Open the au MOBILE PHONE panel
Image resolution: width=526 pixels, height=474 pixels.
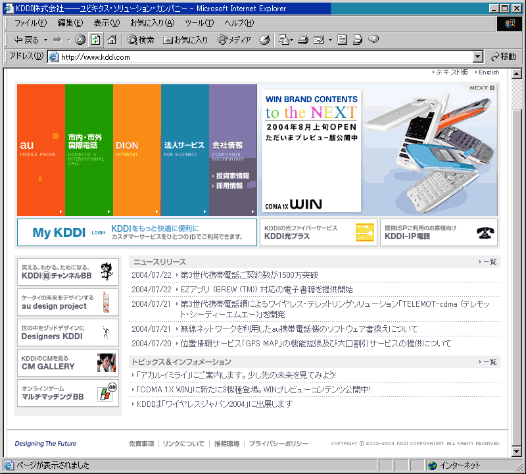point(41,150)
